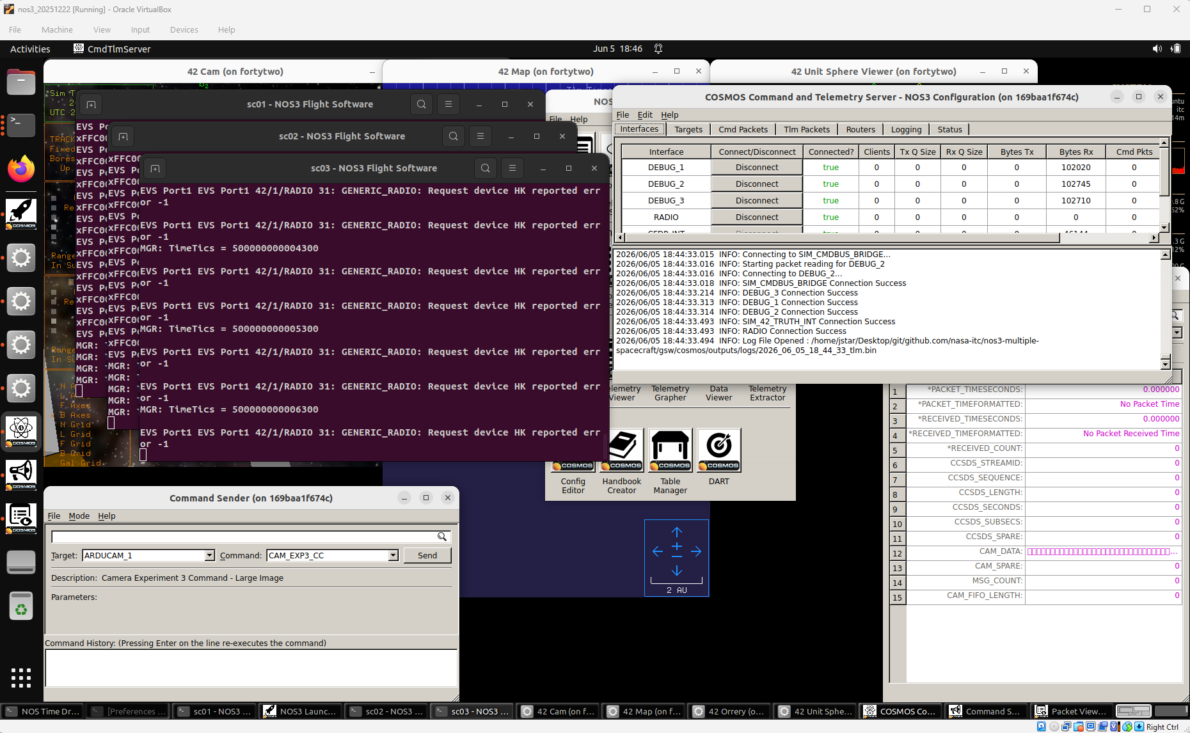Click up arrow in 42 navigation widget

point(677,532)
